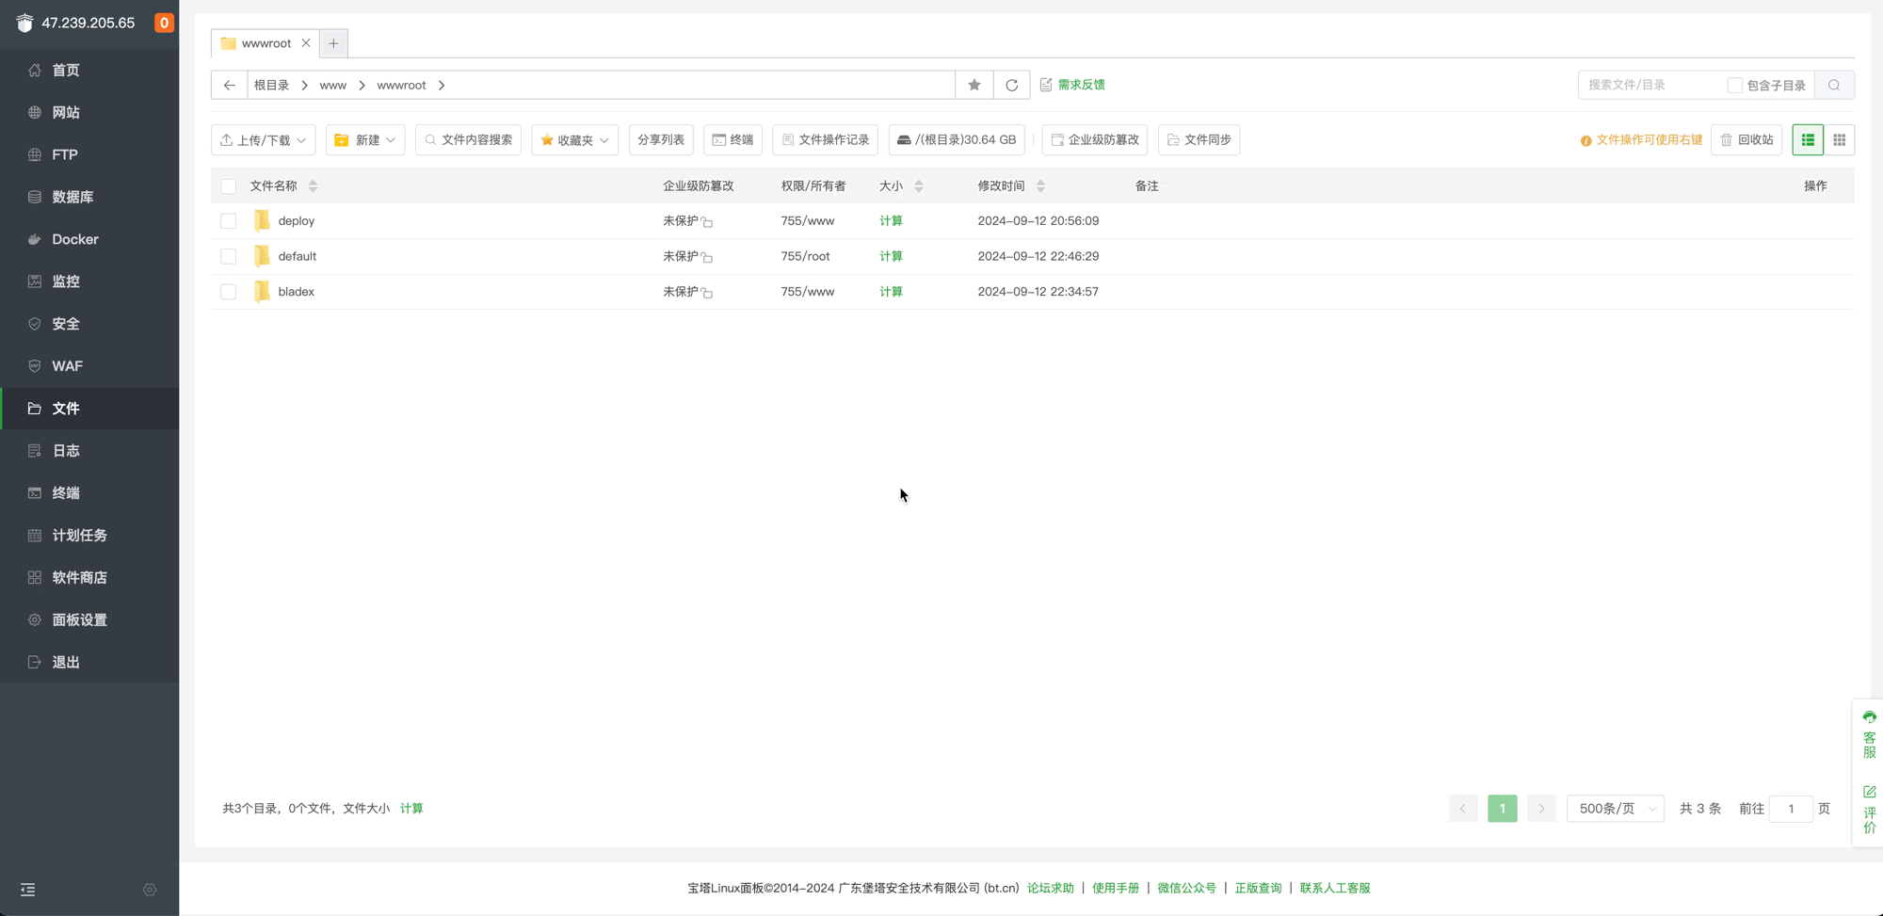Image resolution: width=1883 pixels, height=916 pixels.
Task: Open the default folder icon
Action: 262,256
